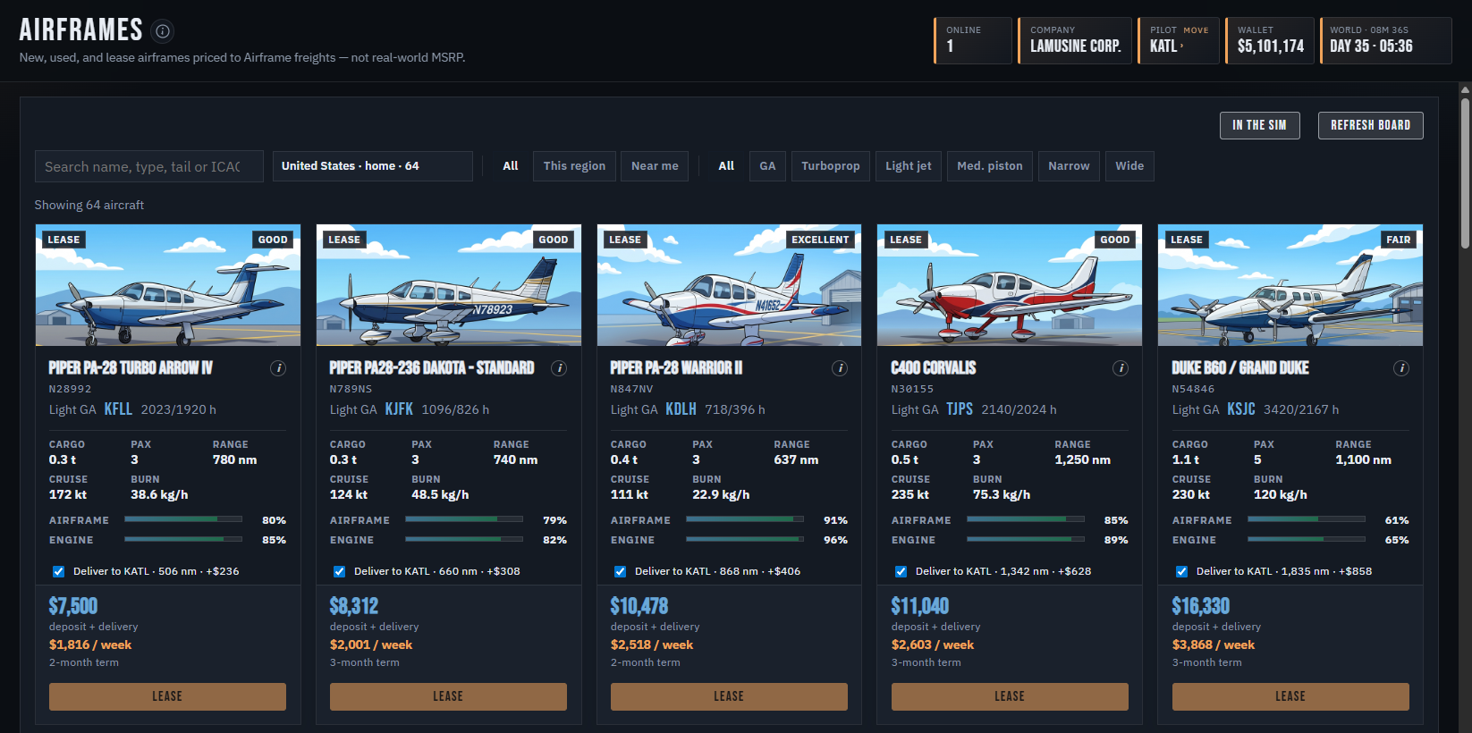Click the $16,330 deposit price

click(1201, 606)
